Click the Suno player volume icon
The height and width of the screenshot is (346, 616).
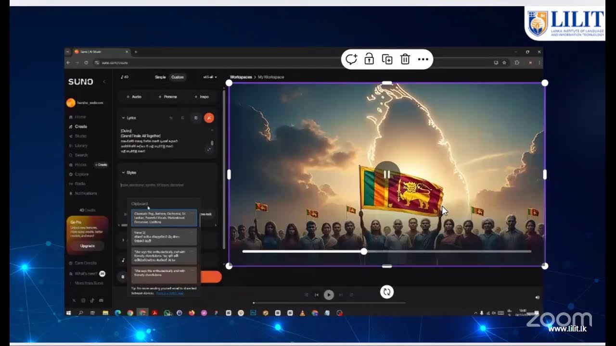pyautogui.click(x=537, y=297)
